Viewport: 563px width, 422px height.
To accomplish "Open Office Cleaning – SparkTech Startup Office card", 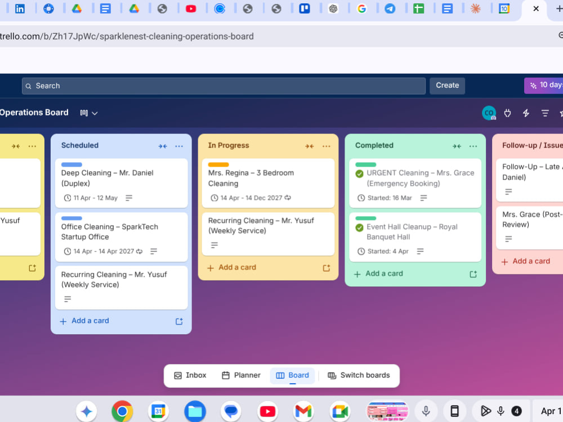I will (x=122, y=237).
